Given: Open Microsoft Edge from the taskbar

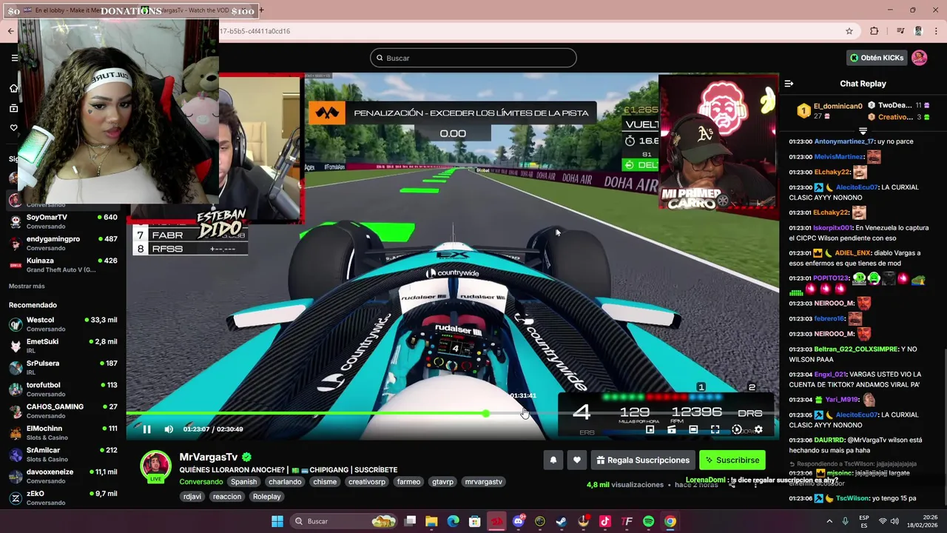Looking at the screenshot, I should 453,521.
